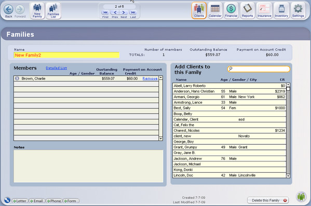Open the Families List icon
This screenshot has width=311, height=206.
pos(53,11)
